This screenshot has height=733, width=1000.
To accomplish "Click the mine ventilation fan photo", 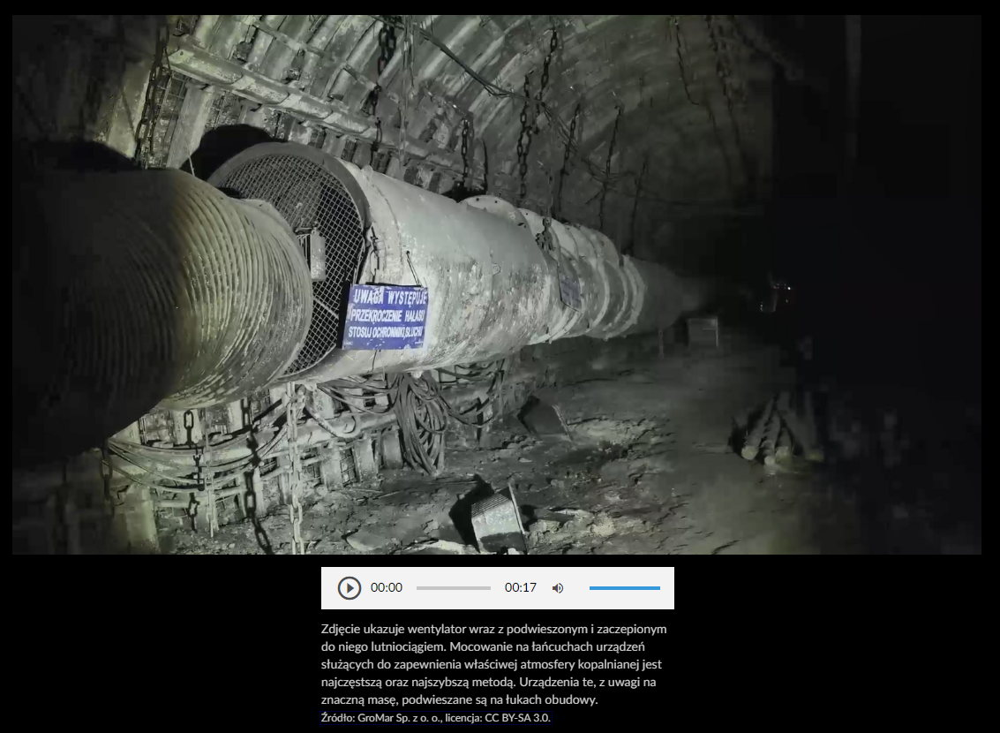I will [497, 284].
